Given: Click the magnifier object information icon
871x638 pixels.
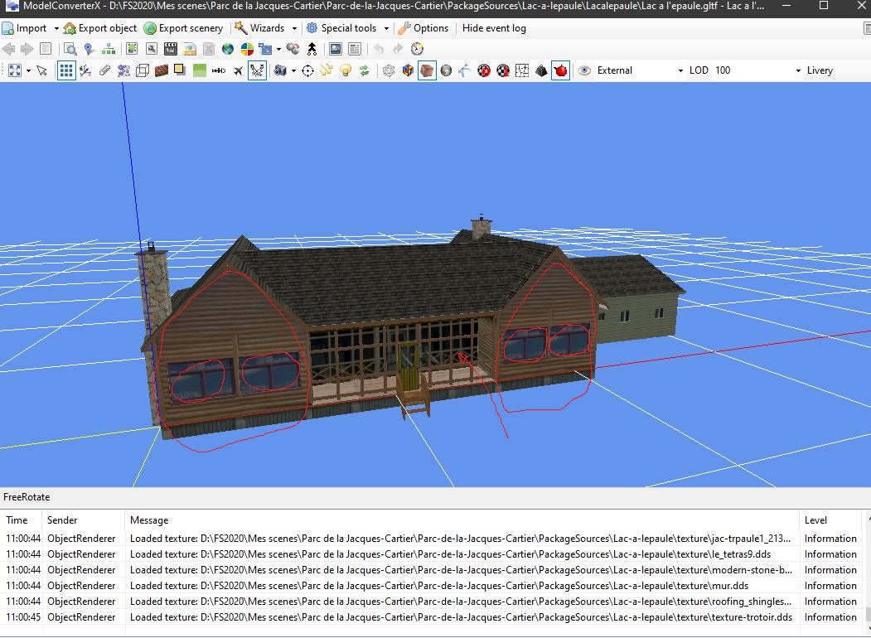Looking at the screenshot, I should [70, 49].
